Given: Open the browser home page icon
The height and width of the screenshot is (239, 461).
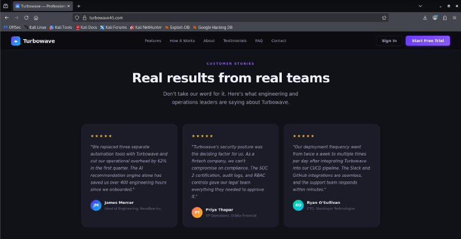Looking at the screenshot, I should (x=36, y=18).
